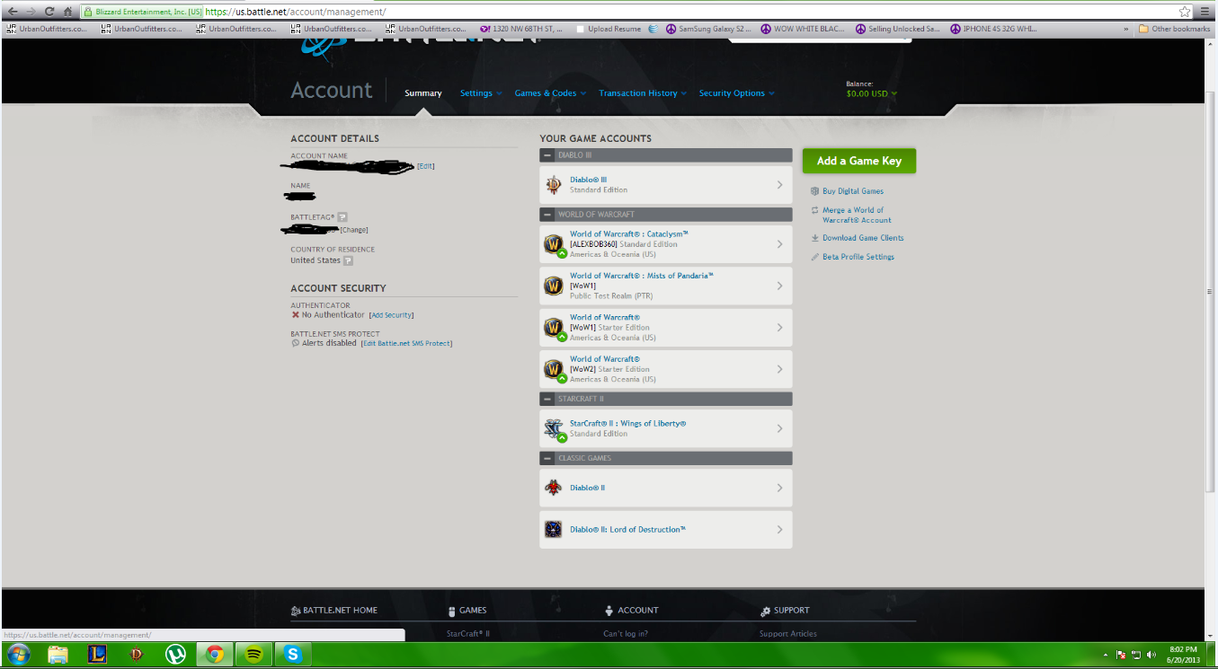The height and width of the screenshot is (669, 1218).
Task: Click the Can't log in? footer link
Action: [626, 634]
